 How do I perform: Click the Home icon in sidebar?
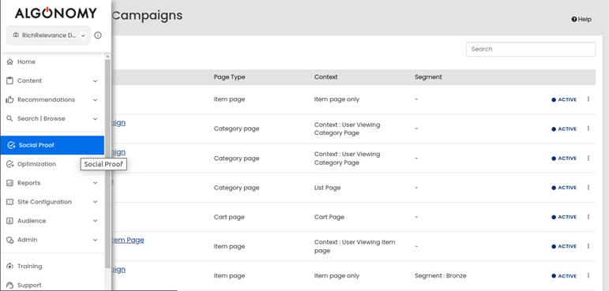(x=10, y=62)
